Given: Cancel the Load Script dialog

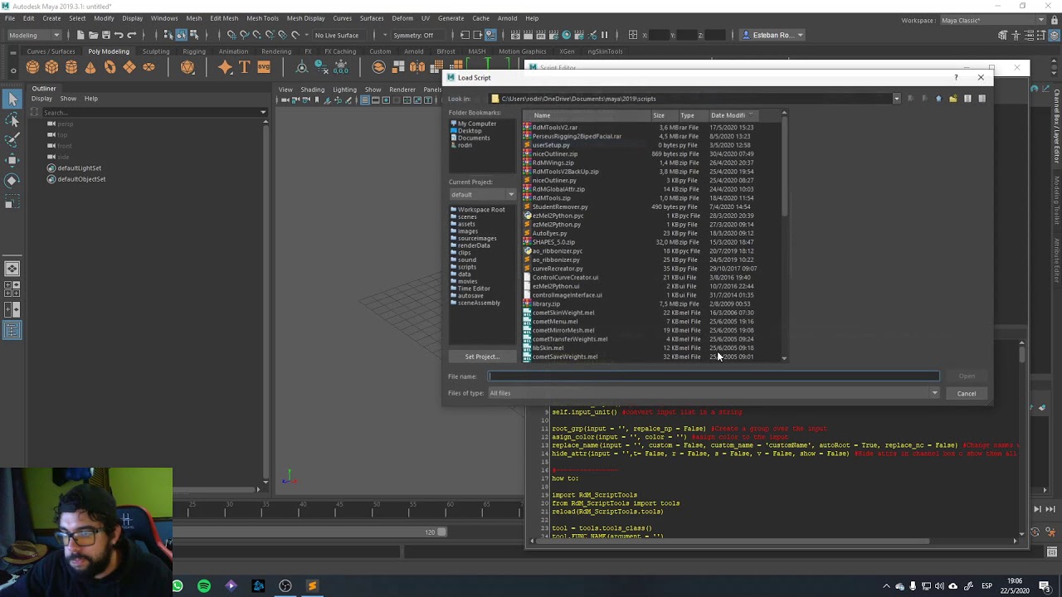Looking at the screenshot, I should [967, 393].
